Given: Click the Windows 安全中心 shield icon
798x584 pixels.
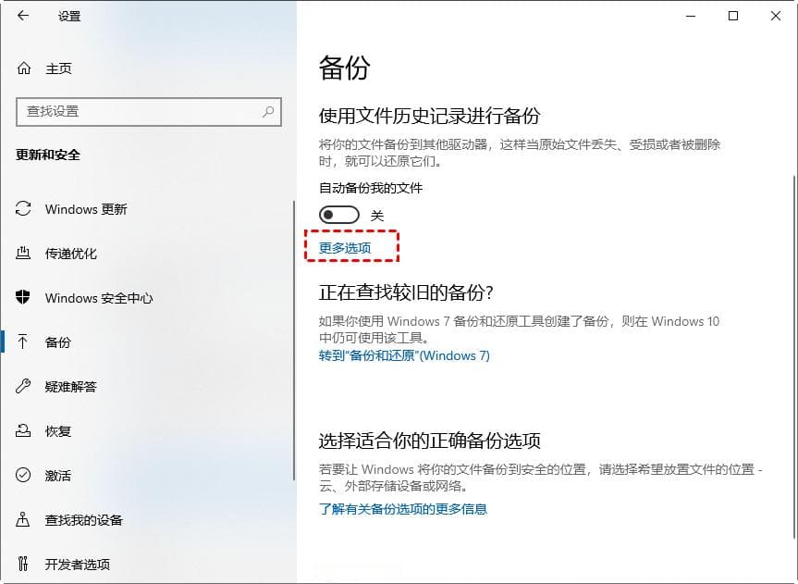Looking at the screenshot, I should [x=23, y=297].
